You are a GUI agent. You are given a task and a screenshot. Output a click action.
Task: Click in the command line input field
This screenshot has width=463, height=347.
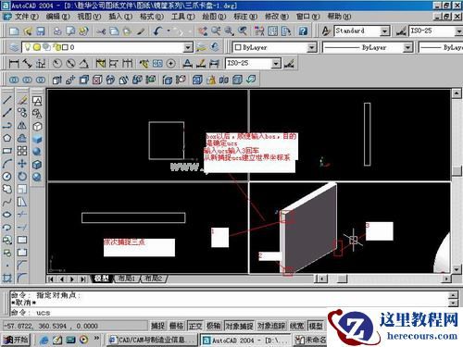[x=229, y=313]
